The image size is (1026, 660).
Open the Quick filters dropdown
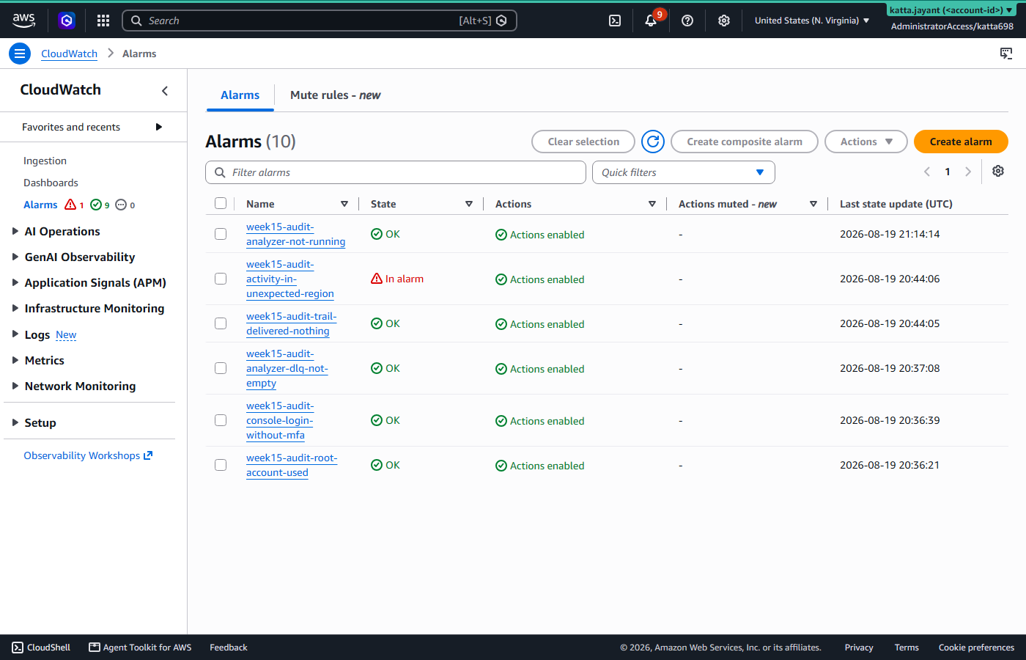click(683, 172)
